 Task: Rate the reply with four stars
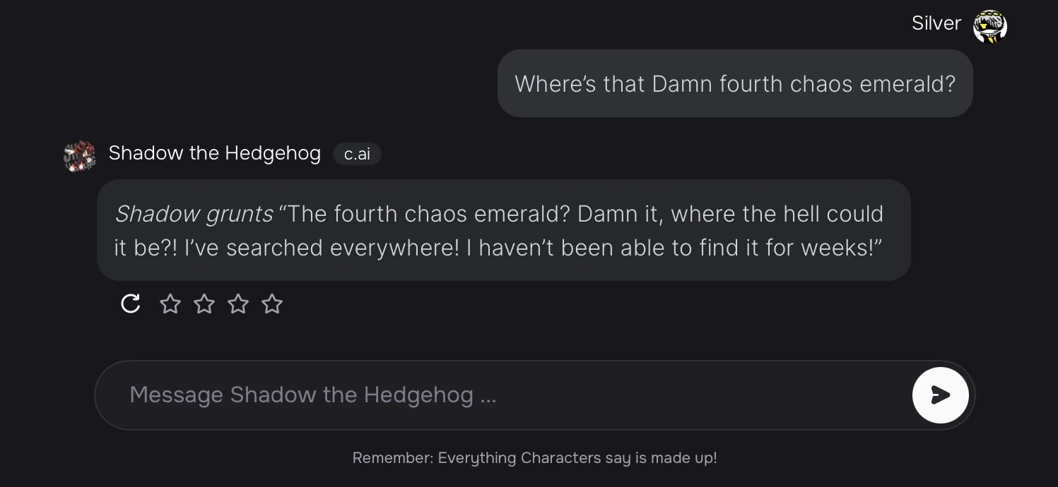click(x=271, y=303)
